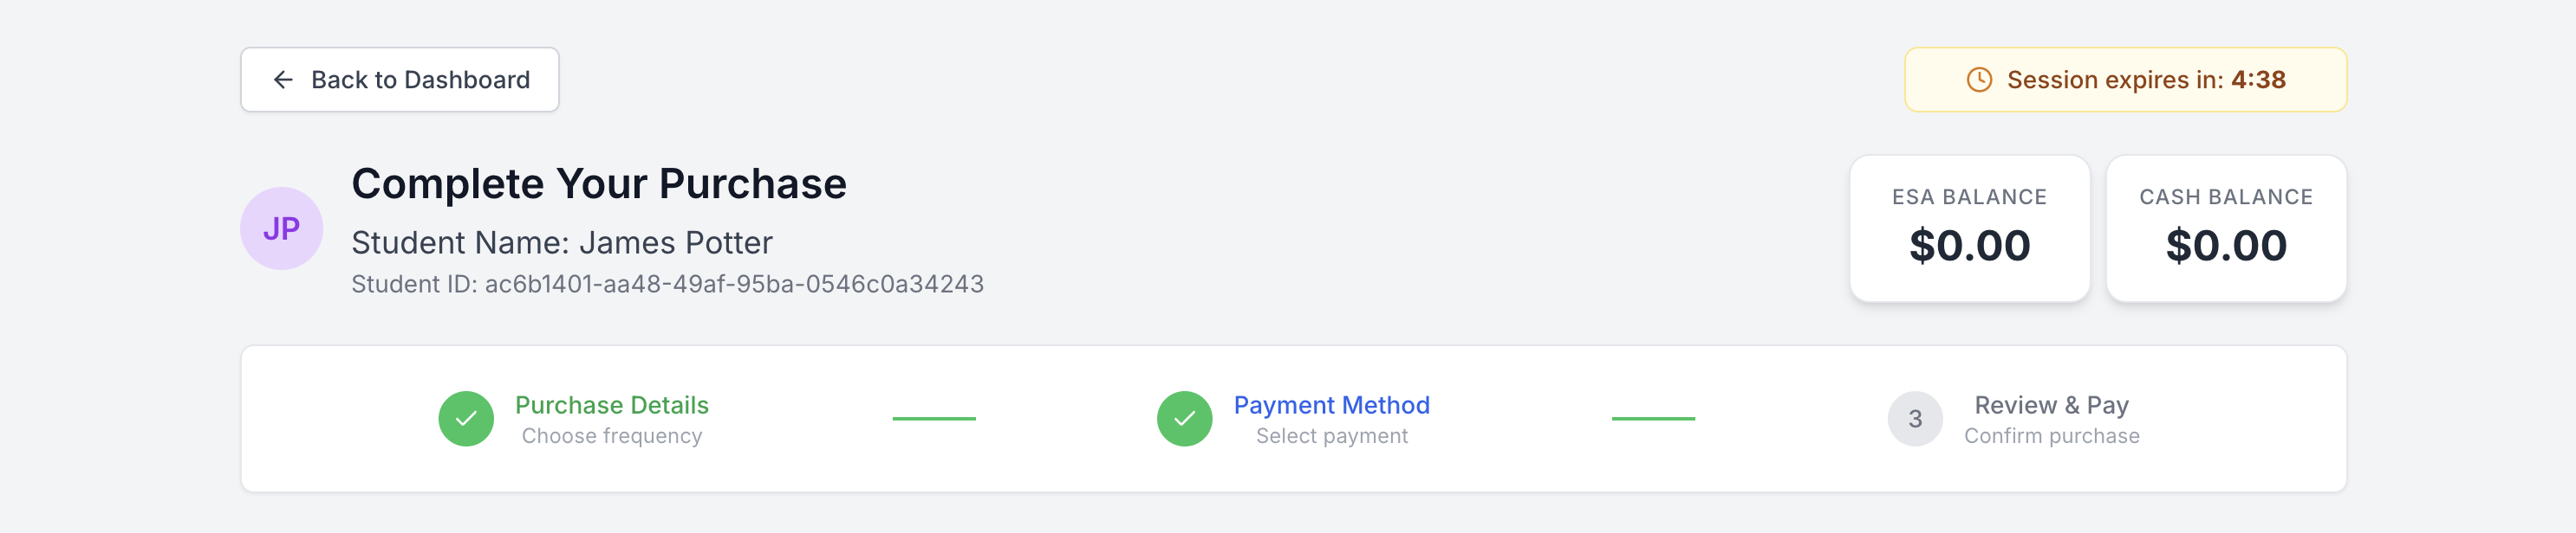The width and height of the screenshot is (2576, 533).
Task: Click the Complete Your Purchase heading
Action: [x=600, y=183]
